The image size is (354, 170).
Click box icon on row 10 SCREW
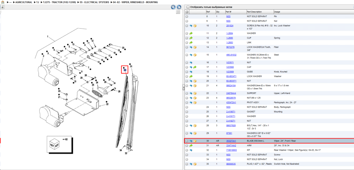[195, 26]
